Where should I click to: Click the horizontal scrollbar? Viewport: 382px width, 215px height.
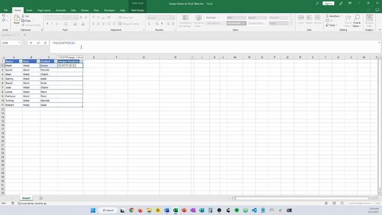[x=302, y=198]
